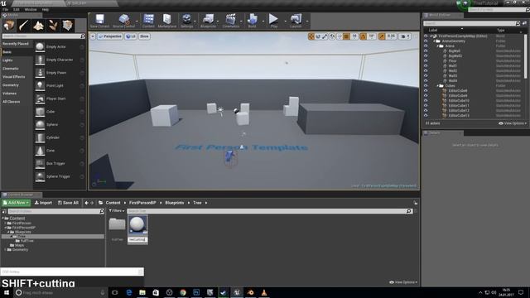Hide the ArenaGeometry folder with its eye icon

(426, 41)
